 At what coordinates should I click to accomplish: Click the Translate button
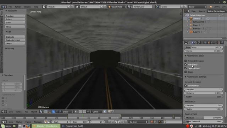(15, 16)
